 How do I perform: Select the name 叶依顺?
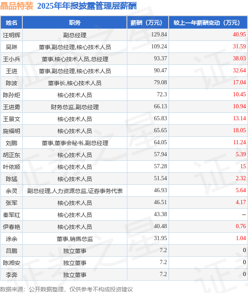(12, 167)
